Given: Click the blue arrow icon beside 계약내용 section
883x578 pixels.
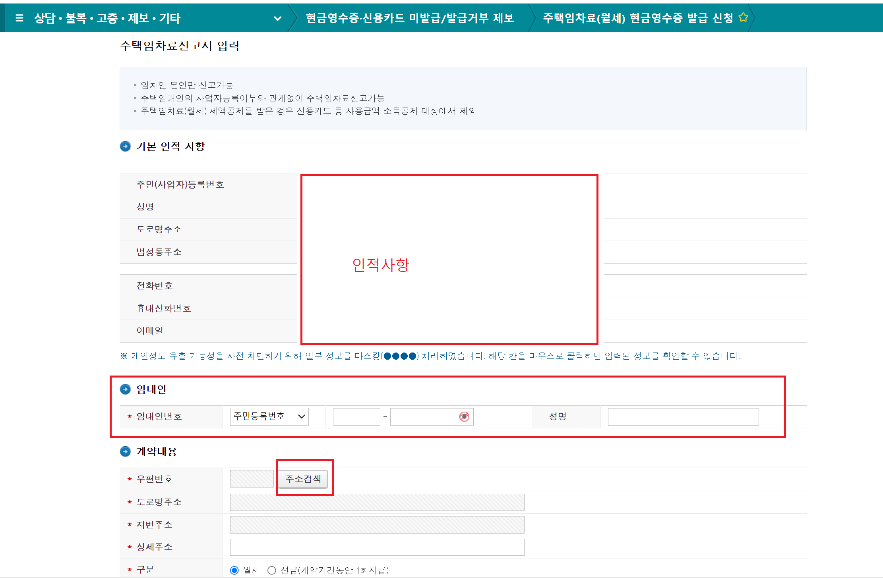Looking at the screenshot, I should (125, 452).
